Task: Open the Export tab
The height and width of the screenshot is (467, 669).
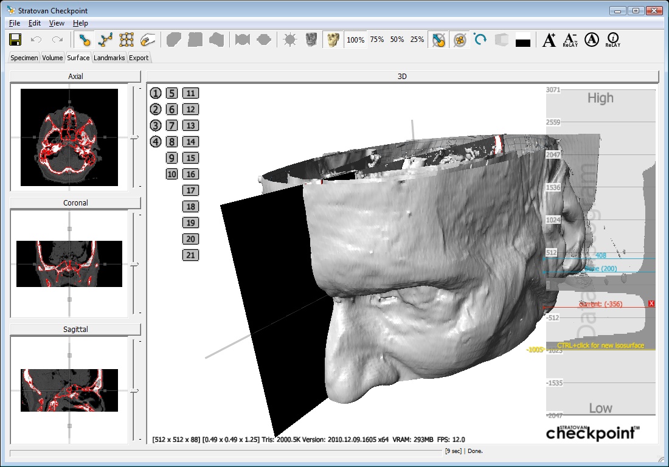Action: pos(139,58)
